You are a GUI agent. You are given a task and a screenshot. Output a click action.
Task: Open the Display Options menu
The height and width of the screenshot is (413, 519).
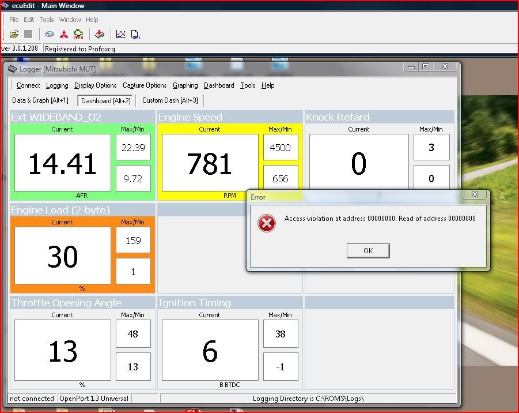[x=95, y=85]
